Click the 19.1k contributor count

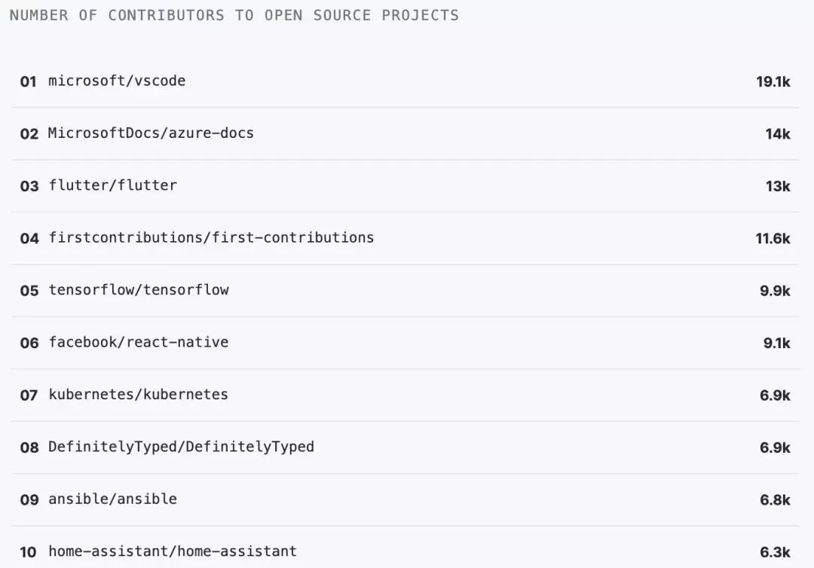(773, 82)
